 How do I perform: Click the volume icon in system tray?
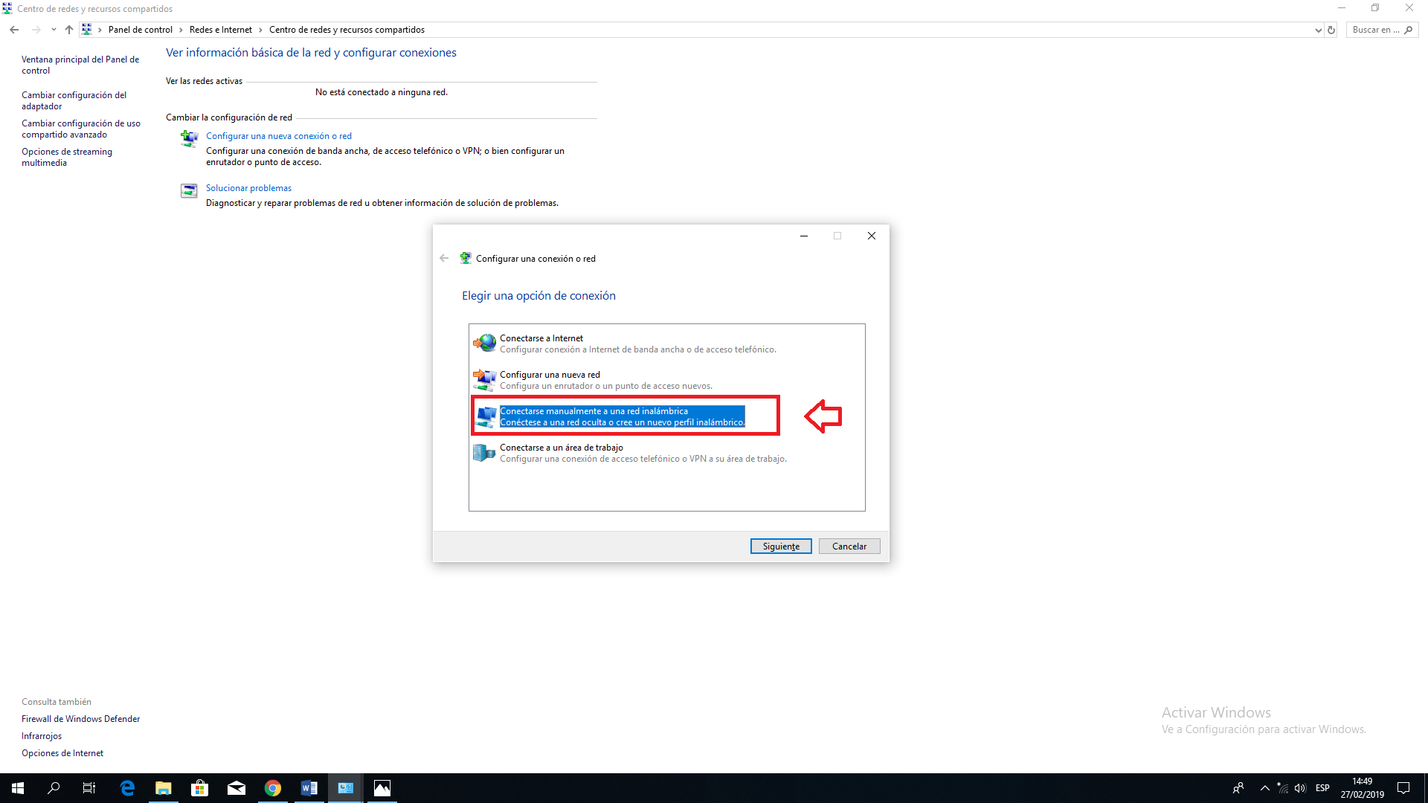1300,788
